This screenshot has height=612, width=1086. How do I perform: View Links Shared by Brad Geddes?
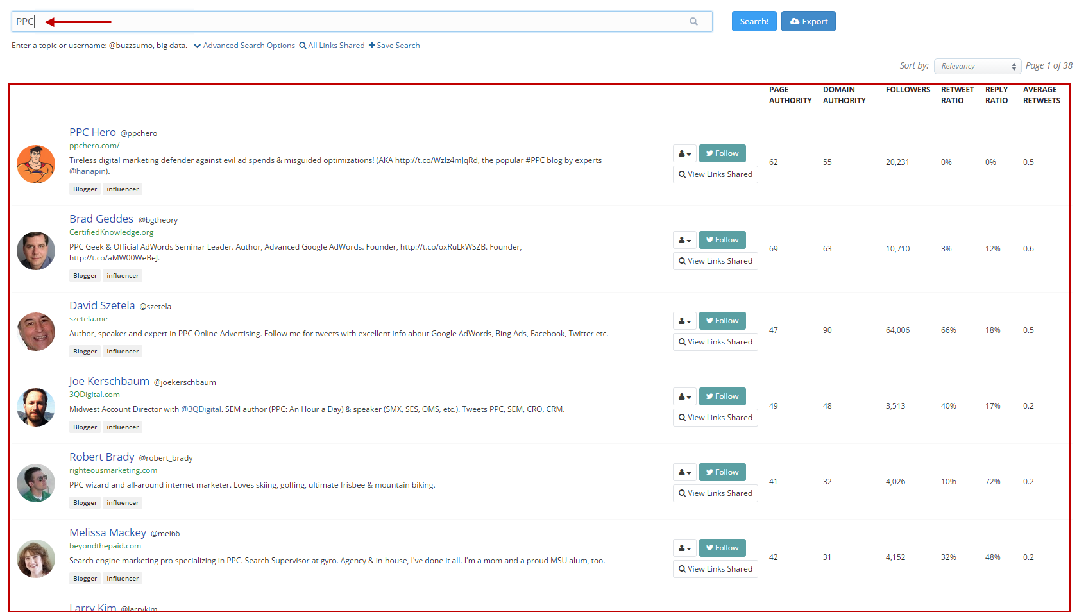pyautogui.click(x=715, y=261)
